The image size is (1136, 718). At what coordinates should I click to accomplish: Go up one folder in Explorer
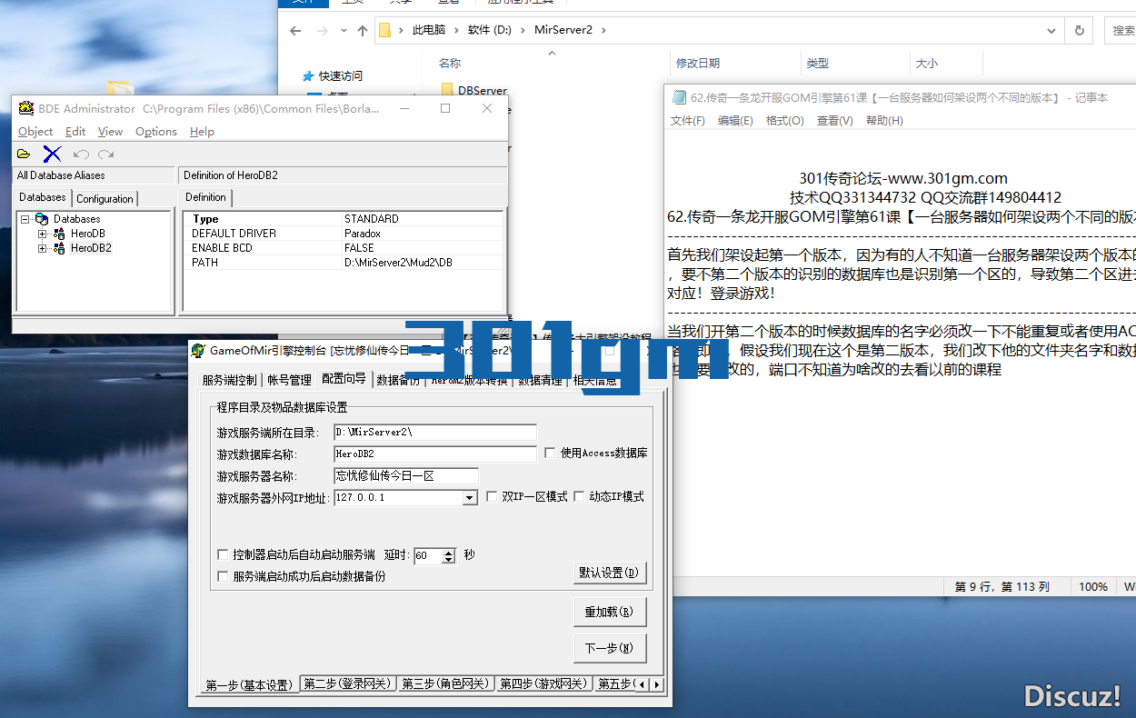[x=363, y=30]
